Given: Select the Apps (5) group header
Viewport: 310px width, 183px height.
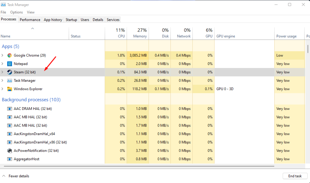Looking at the screenshot, I should 11,46.
